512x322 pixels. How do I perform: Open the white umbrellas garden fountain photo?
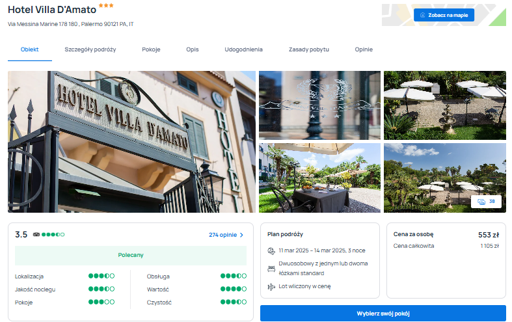445,105
